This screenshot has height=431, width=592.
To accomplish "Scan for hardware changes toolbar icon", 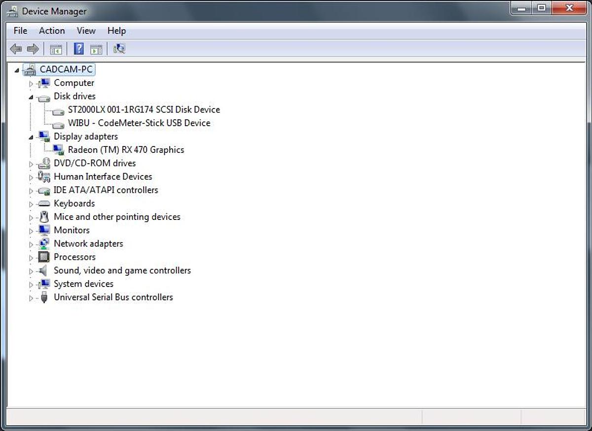I will 119,49.
